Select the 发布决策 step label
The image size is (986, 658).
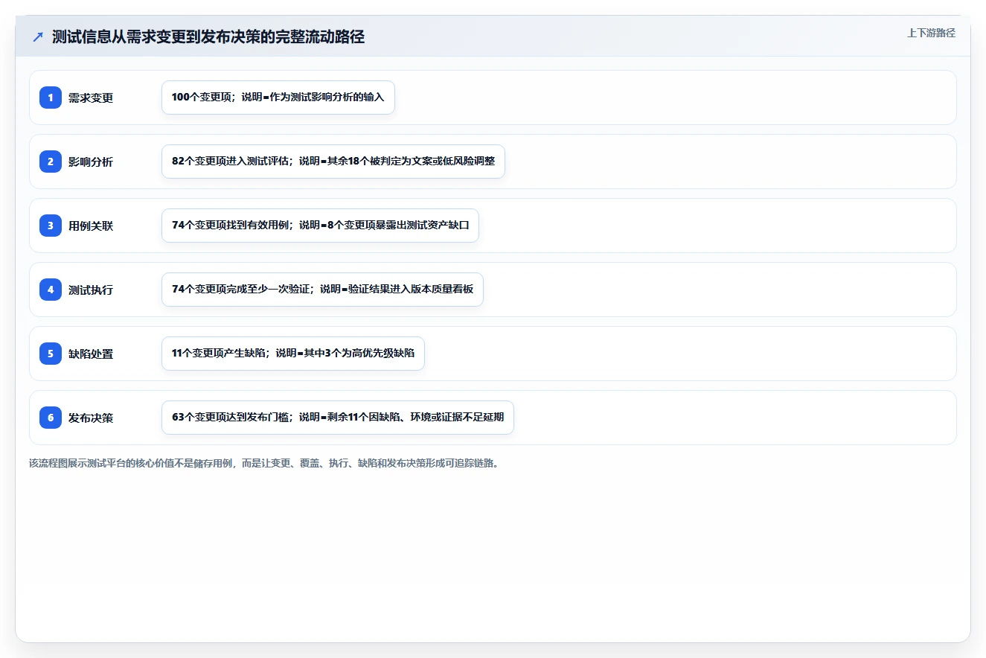point(91,418)
